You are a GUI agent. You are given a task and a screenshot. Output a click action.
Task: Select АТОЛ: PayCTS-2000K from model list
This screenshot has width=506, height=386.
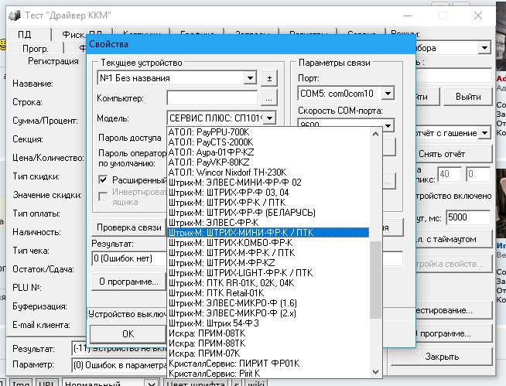pyautogui.click(x=210, y=142)
